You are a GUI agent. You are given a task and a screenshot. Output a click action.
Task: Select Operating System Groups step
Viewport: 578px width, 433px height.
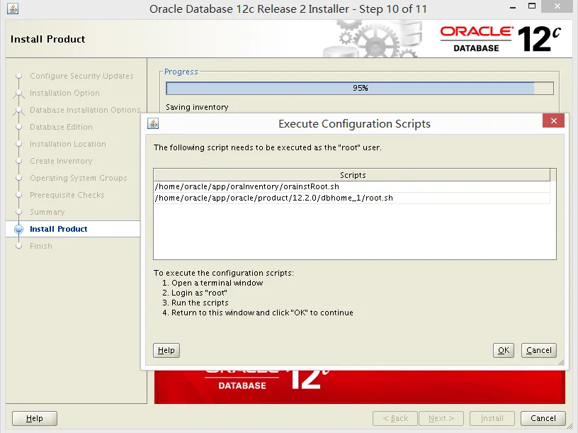coord(79,178)
